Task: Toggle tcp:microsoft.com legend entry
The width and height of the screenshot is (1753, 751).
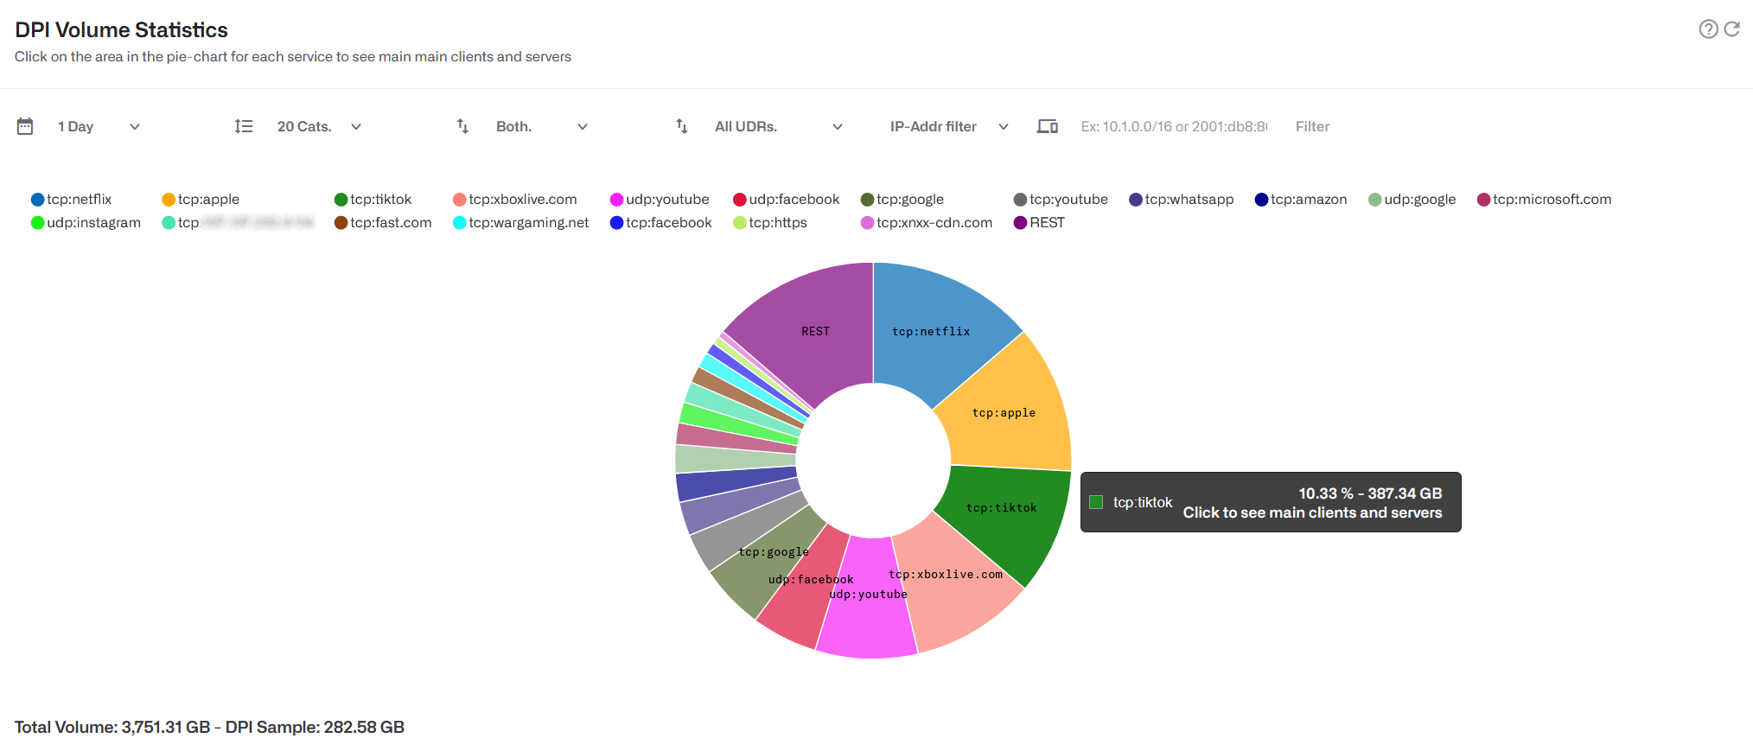Action: click(1545, 199)
